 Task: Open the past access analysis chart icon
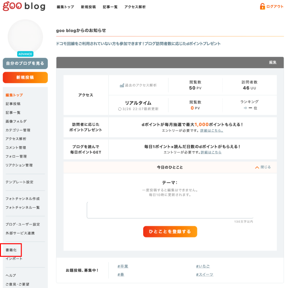(x=122, y=85)
